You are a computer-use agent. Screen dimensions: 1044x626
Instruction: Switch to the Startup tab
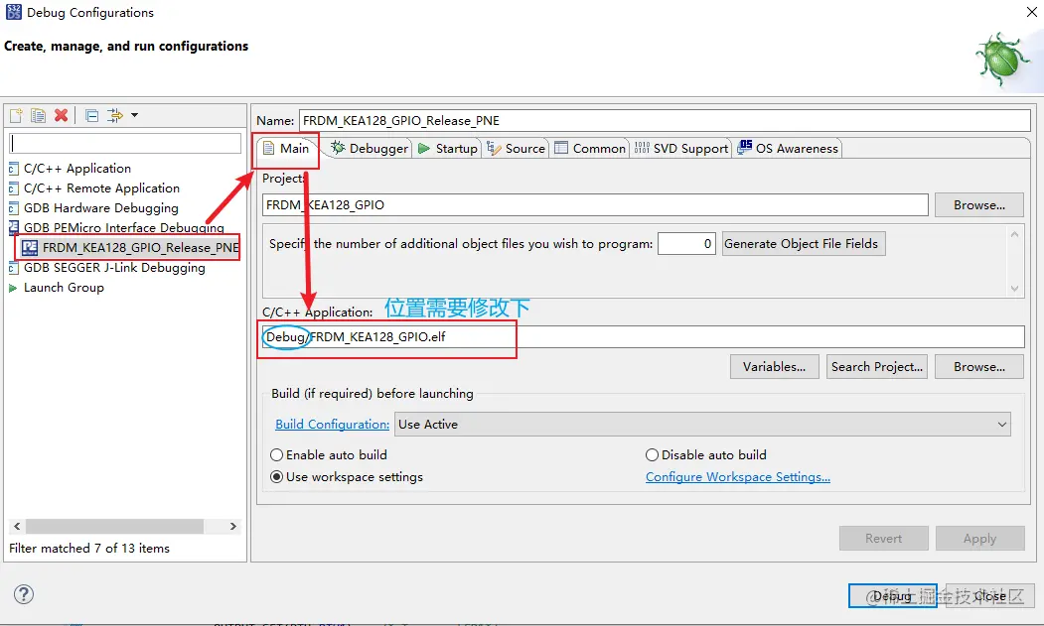pos(447,149)
